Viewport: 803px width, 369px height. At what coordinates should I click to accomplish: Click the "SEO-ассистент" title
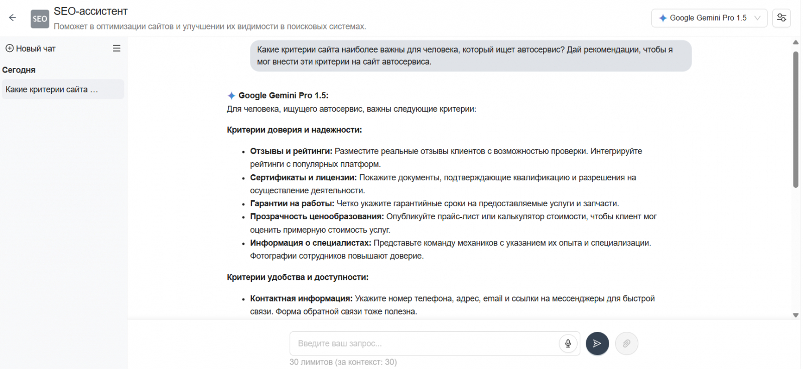(91, 11)
